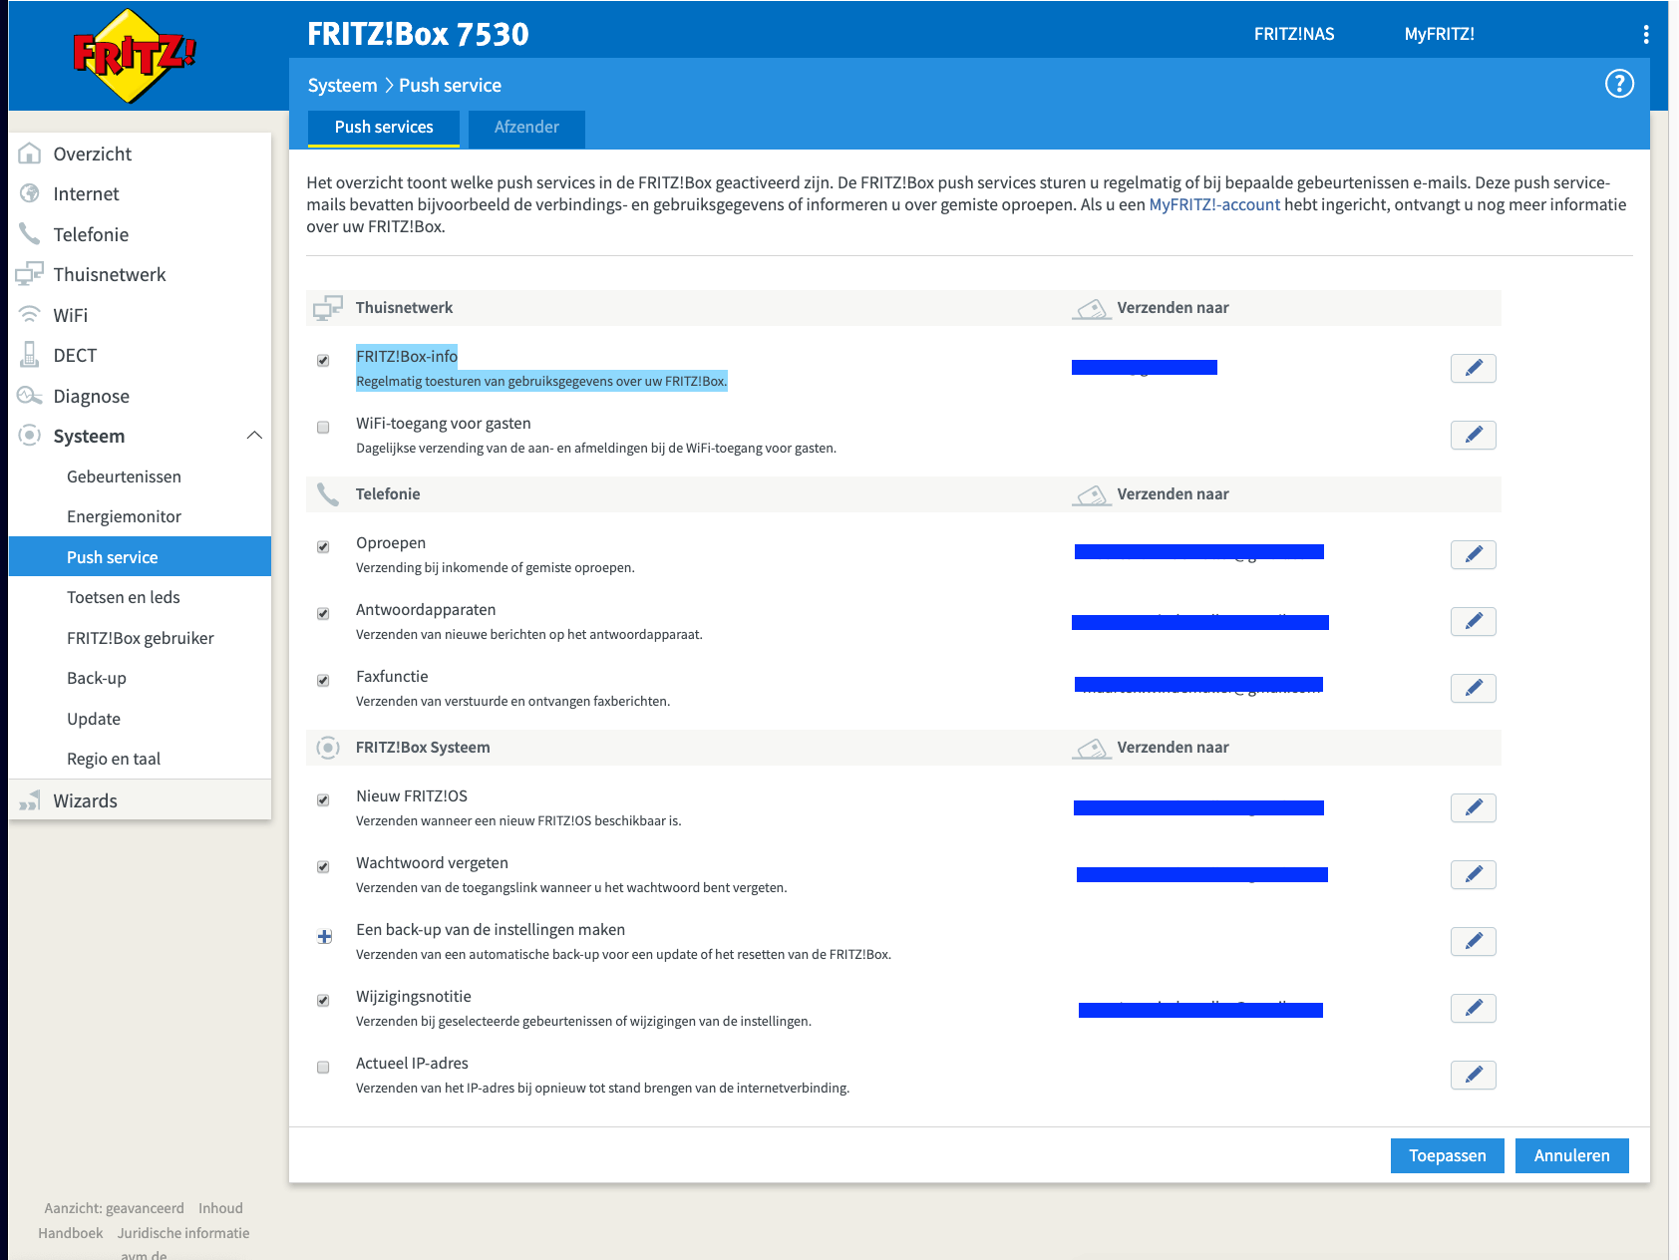This screenshot has width=1679, height=1260.
Task: Open the Update menu item
Action: point(94,719)
